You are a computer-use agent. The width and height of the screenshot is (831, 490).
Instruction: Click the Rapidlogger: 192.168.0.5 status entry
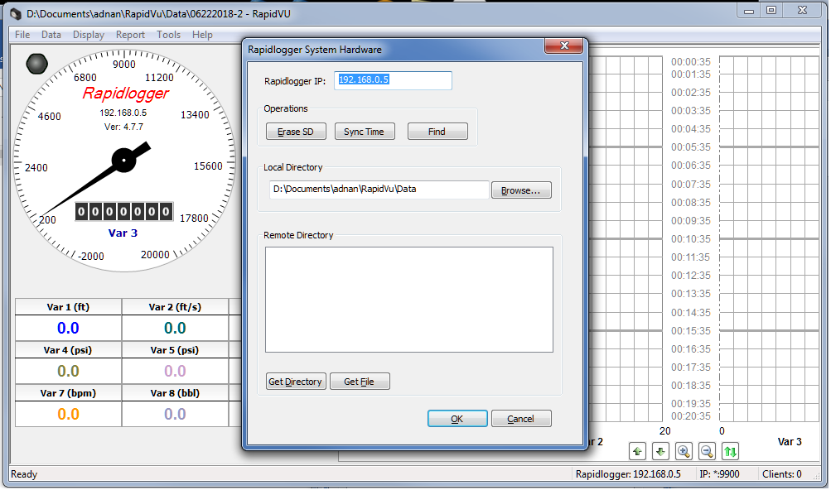coord(628,474)
